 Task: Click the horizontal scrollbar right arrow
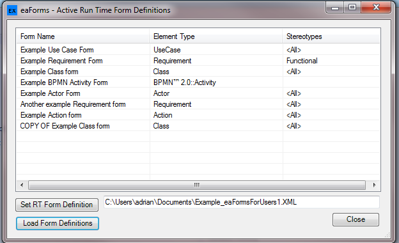(374, 185)
